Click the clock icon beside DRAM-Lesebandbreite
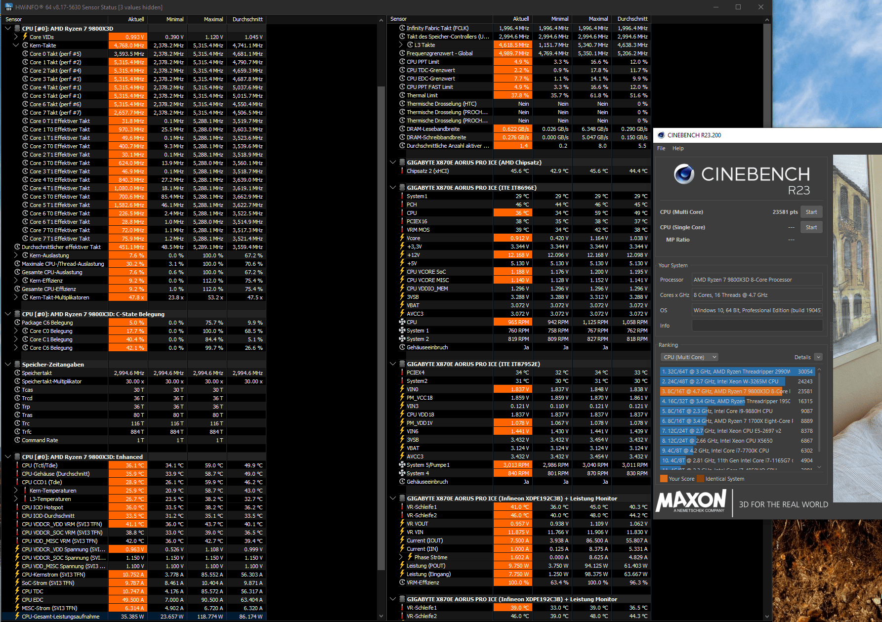Image resolution: width=882 pixels, height=622 pixels. [402, 129]
